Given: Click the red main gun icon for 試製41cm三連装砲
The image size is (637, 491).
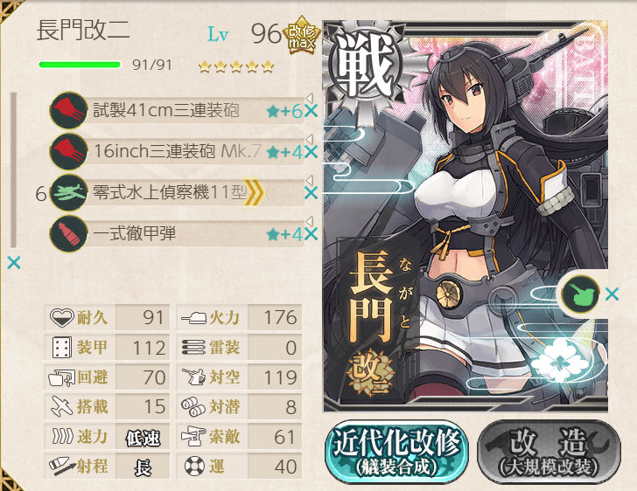Looking at the screenshot, I should coord(68,110).
